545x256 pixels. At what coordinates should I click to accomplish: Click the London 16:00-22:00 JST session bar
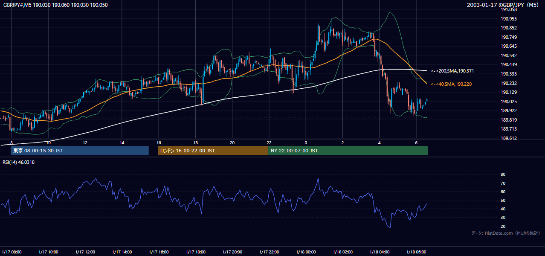213,151
